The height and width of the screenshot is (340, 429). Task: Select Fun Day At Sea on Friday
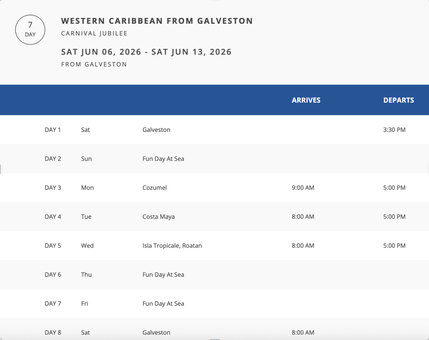[x=163, y=304]
